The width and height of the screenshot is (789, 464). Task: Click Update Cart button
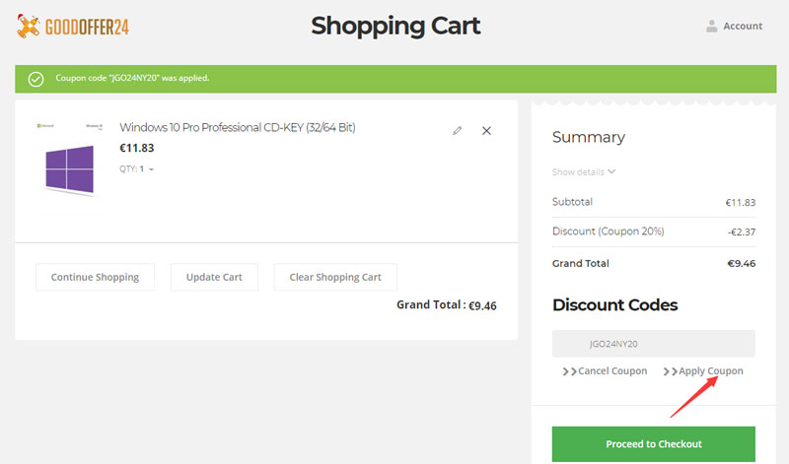click(214, 277)
